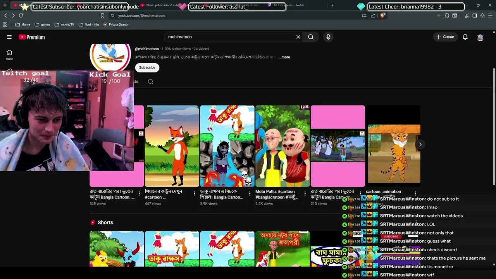Subscribe to the mohimatoon channel
This screenshot has width=496, height=279.
(147, 67)
